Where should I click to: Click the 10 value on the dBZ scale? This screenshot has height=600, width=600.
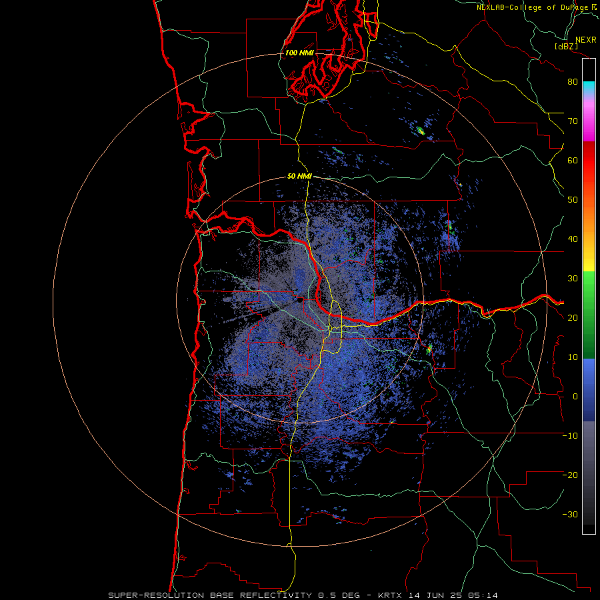pos(573,357)
